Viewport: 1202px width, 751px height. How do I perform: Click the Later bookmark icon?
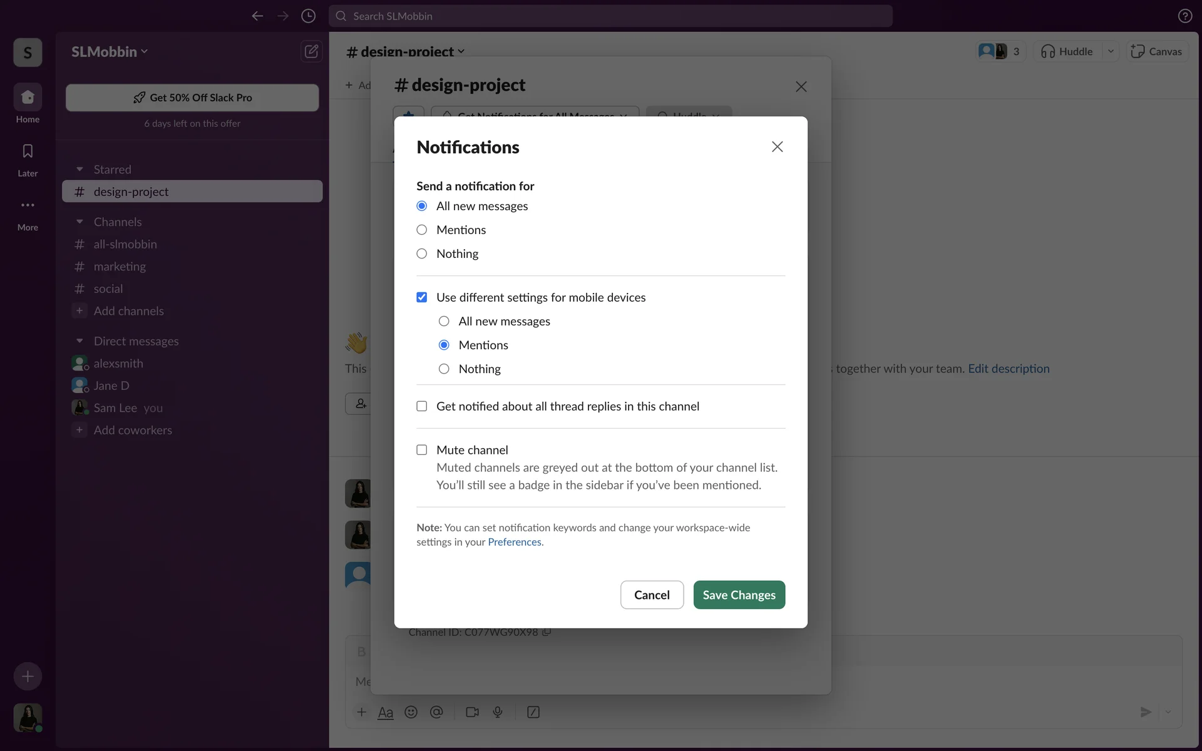tap(28, 151)
